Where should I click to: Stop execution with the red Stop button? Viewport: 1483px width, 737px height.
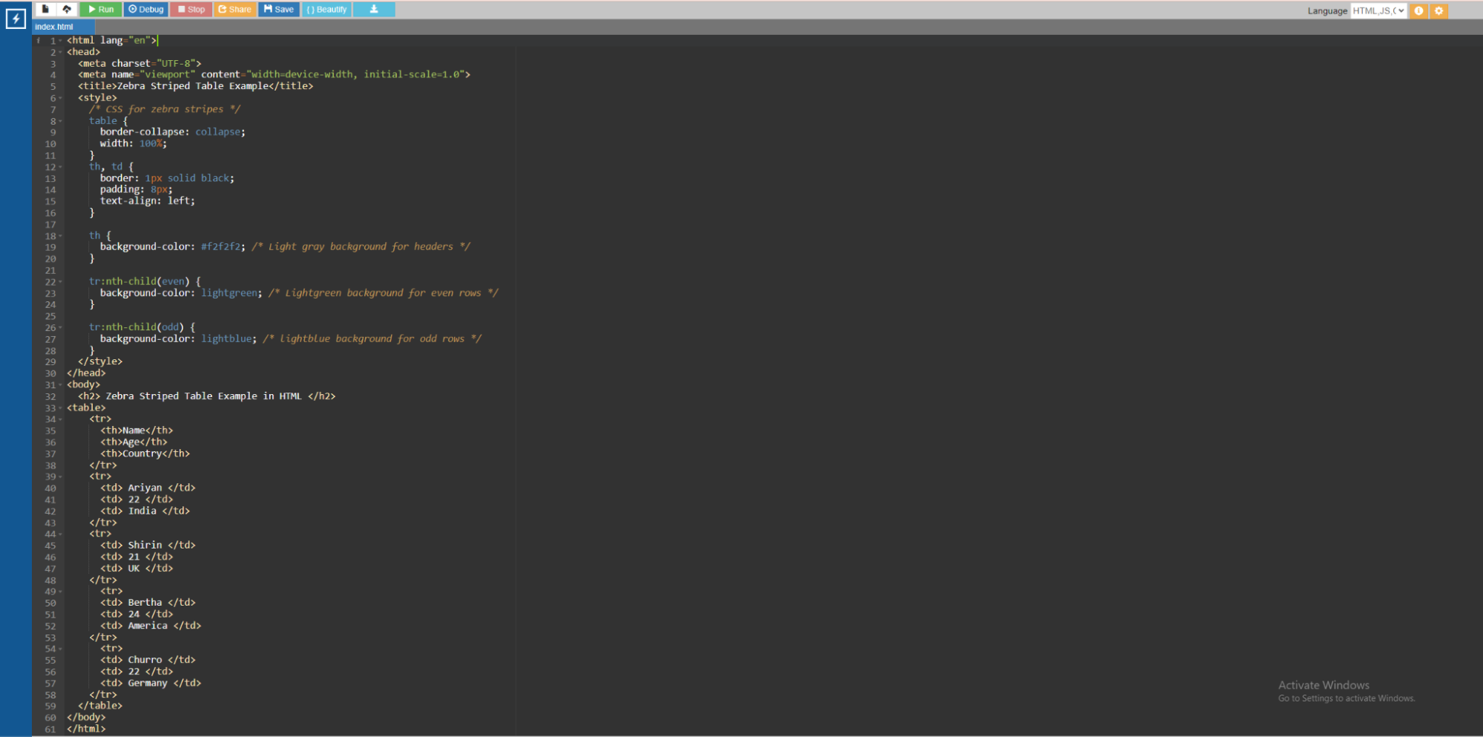pos(191,10)
